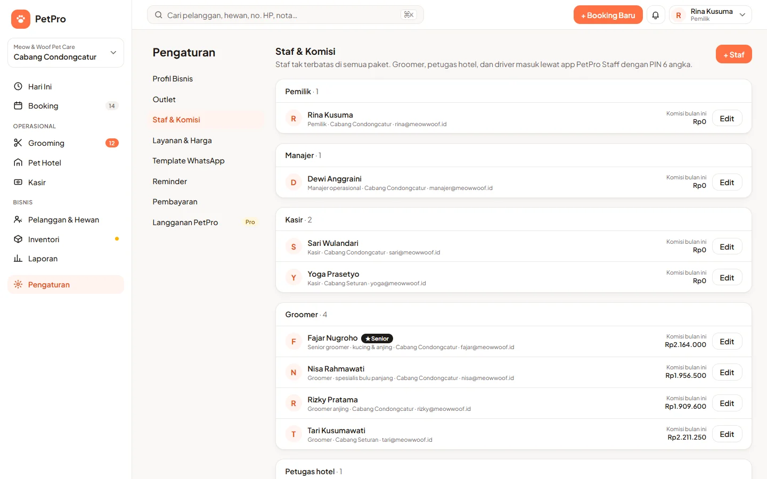The height and width of the screenshot is (479, 767).
Task: Open Template WhatsApp settings
Action: click(x=206, y=161)
